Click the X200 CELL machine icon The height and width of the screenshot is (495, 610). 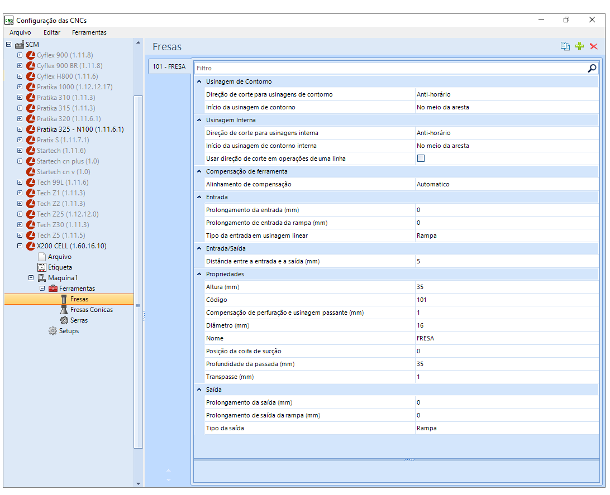pyautogui.click(x=31, y=246)
